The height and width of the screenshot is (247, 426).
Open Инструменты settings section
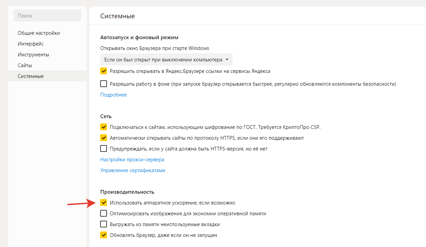(x=33, y=55)
